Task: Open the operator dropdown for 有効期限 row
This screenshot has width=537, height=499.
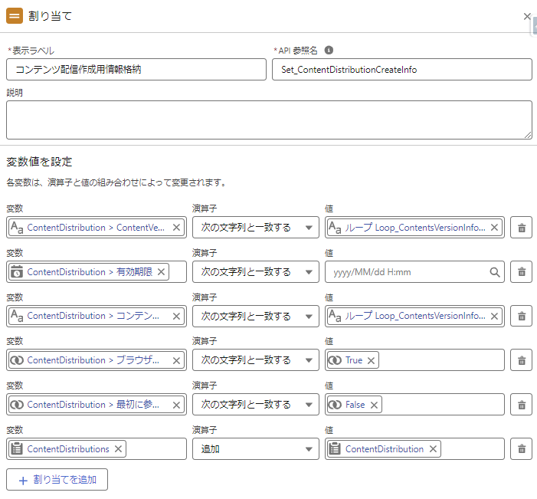Action: [x=256, y=272]
